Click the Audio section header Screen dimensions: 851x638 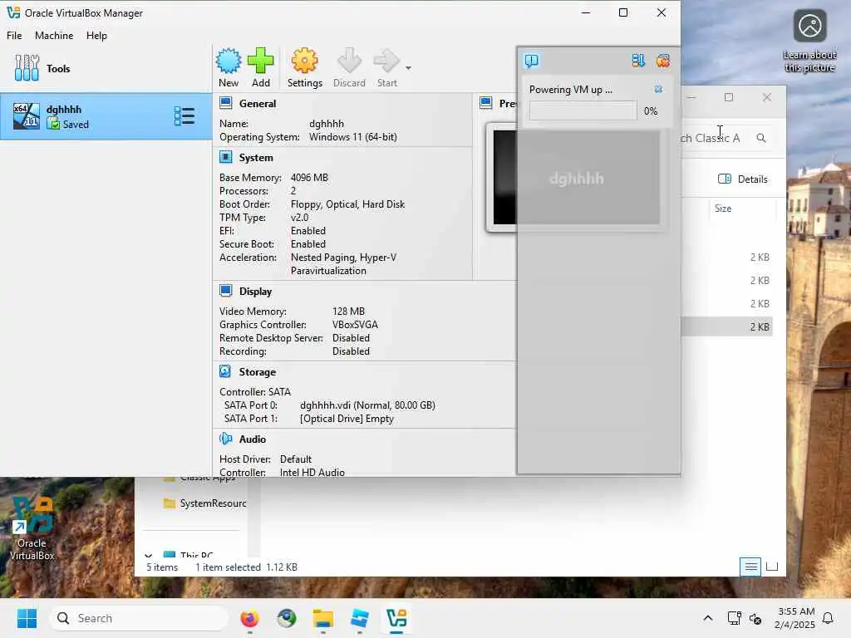pos(253,439)
